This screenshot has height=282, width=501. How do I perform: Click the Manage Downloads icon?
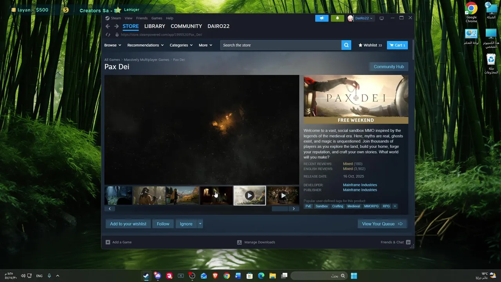coord(239,242)
